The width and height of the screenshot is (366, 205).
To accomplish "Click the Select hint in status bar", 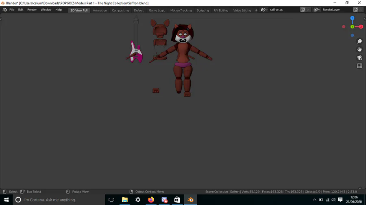I will coord(13,192).
